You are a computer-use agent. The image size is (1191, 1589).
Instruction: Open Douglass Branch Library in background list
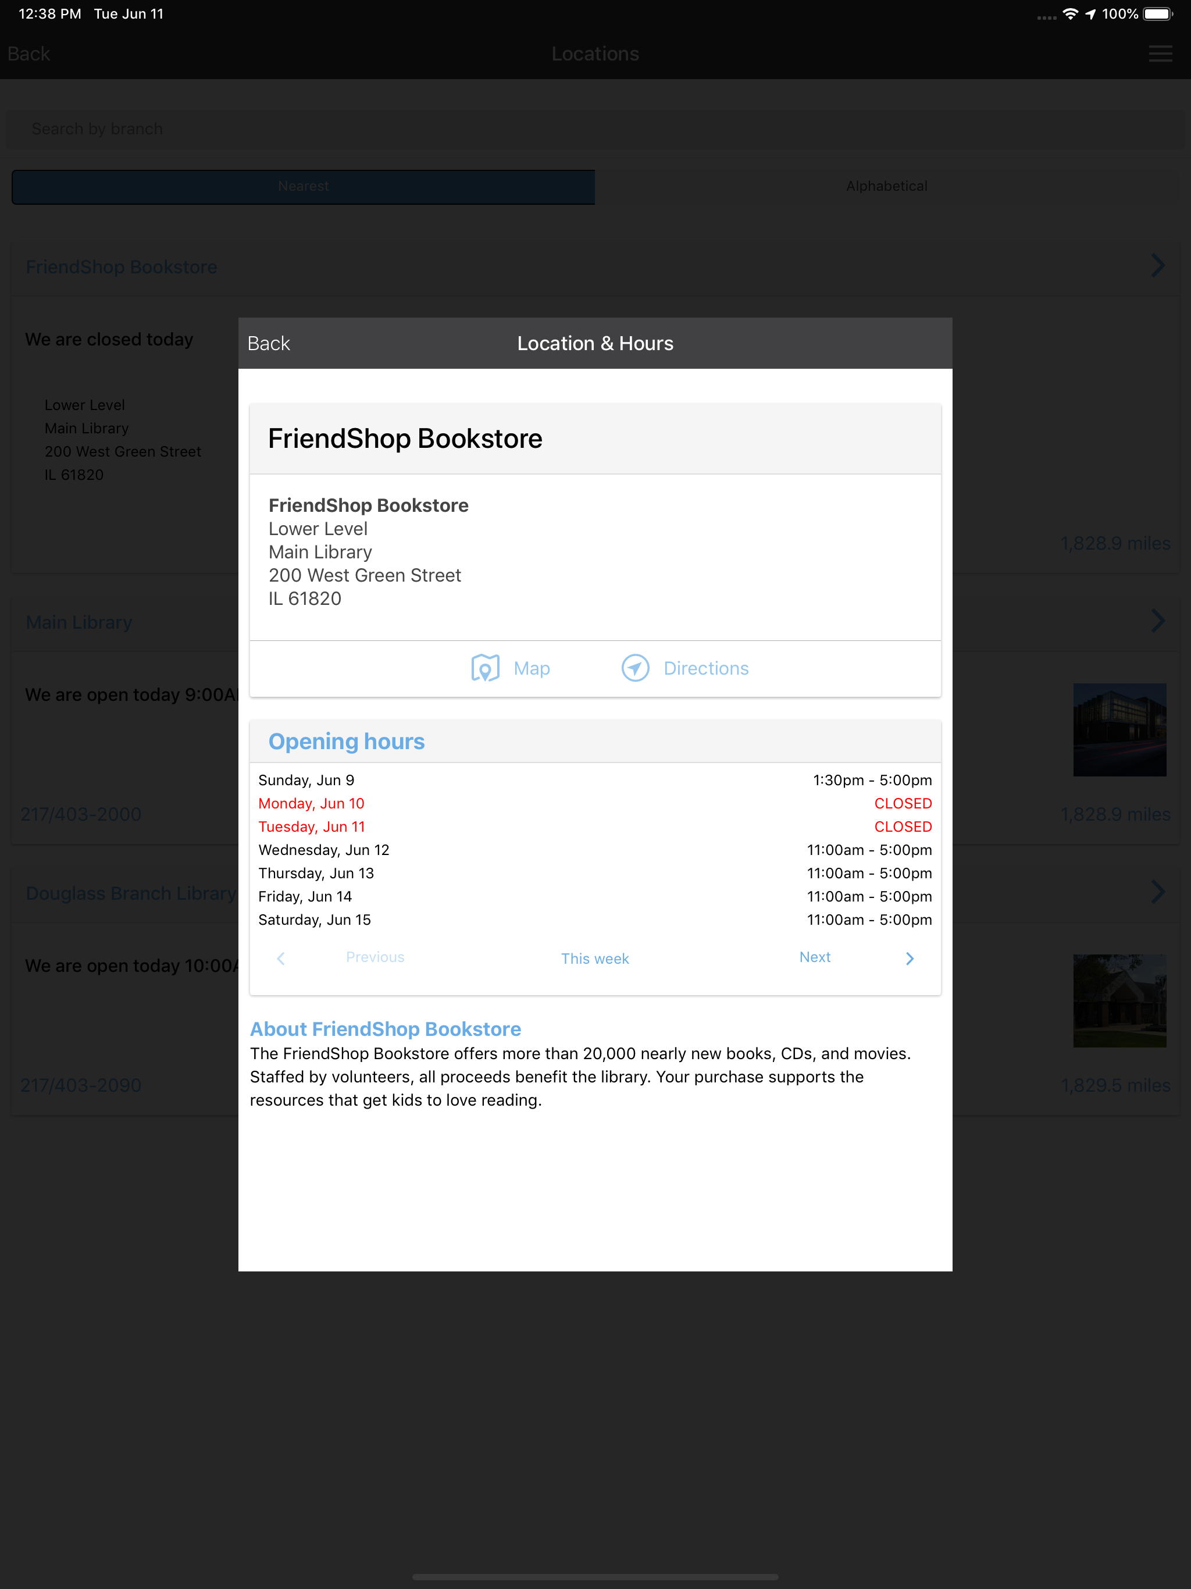(131, 893)
